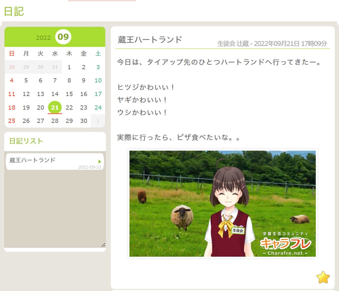Select day 13 in the calendar
The width and height of the screenshot is (339, 291).
click(40, 94)
